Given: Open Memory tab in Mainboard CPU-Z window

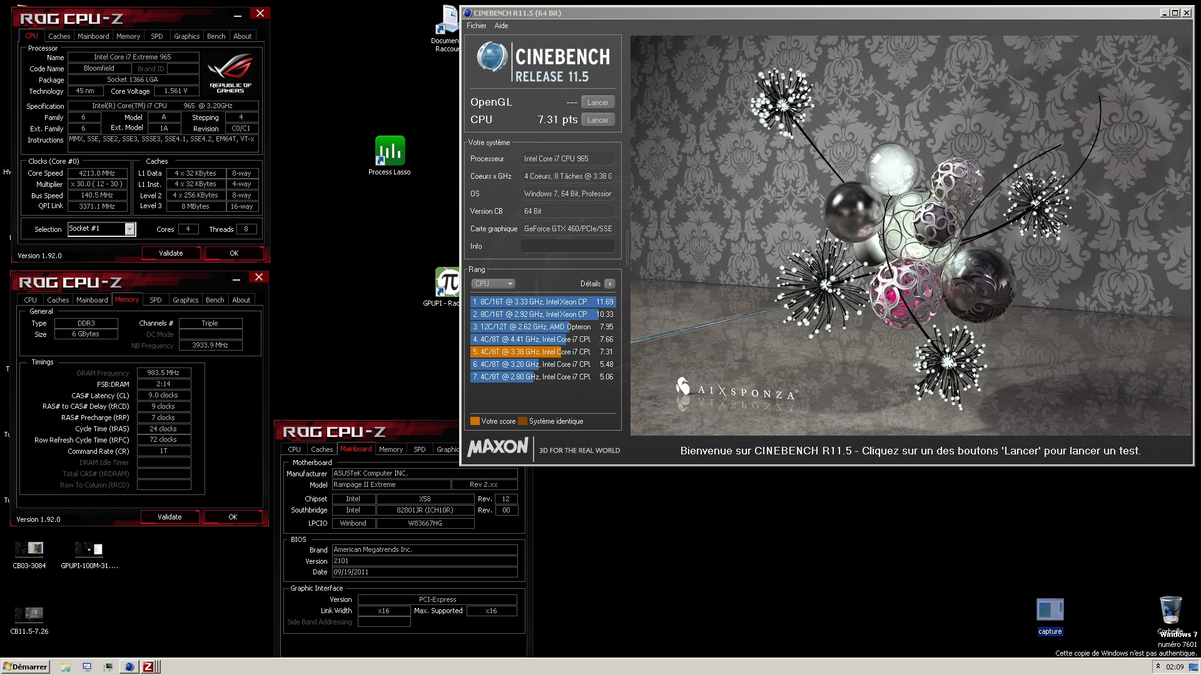Looking at the screenshot, I should (x=391, y=449).
